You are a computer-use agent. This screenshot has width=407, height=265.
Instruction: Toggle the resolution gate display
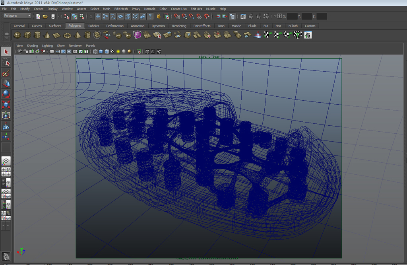64,51
